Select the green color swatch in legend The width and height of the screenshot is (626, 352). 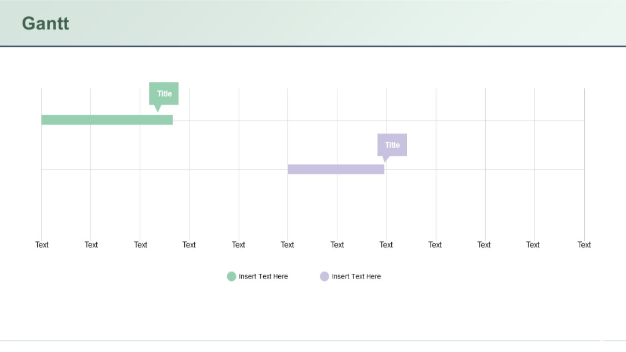(x=232, y=276)
